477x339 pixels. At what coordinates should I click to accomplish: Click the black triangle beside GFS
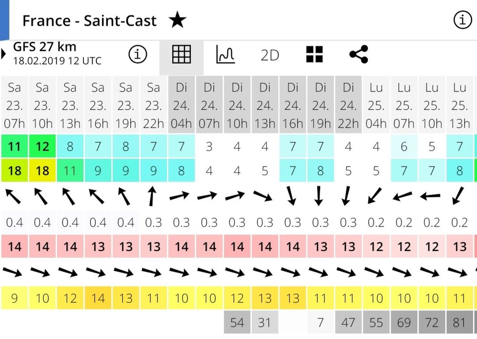[x=3, y=54]
